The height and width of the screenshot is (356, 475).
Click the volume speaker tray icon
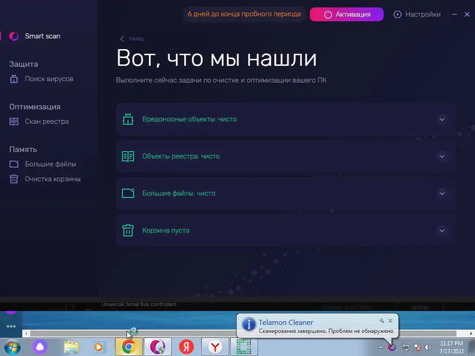(x=428, y=347)
